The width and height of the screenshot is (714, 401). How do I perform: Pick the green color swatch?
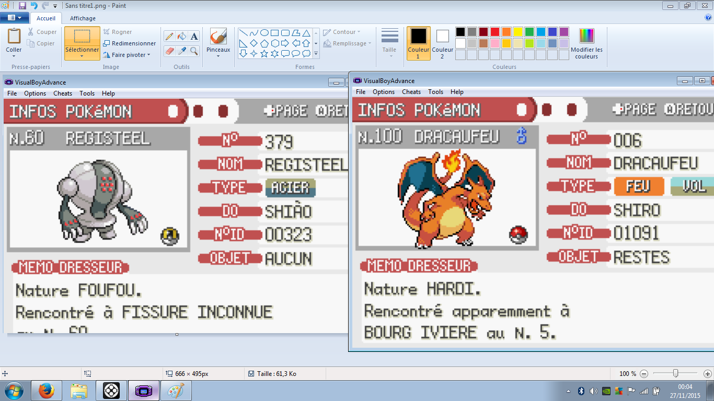click(529, 32)
